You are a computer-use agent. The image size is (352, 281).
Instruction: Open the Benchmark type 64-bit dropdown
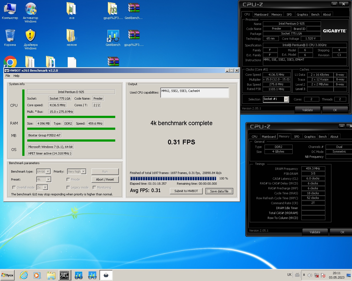tap(43, 172)
